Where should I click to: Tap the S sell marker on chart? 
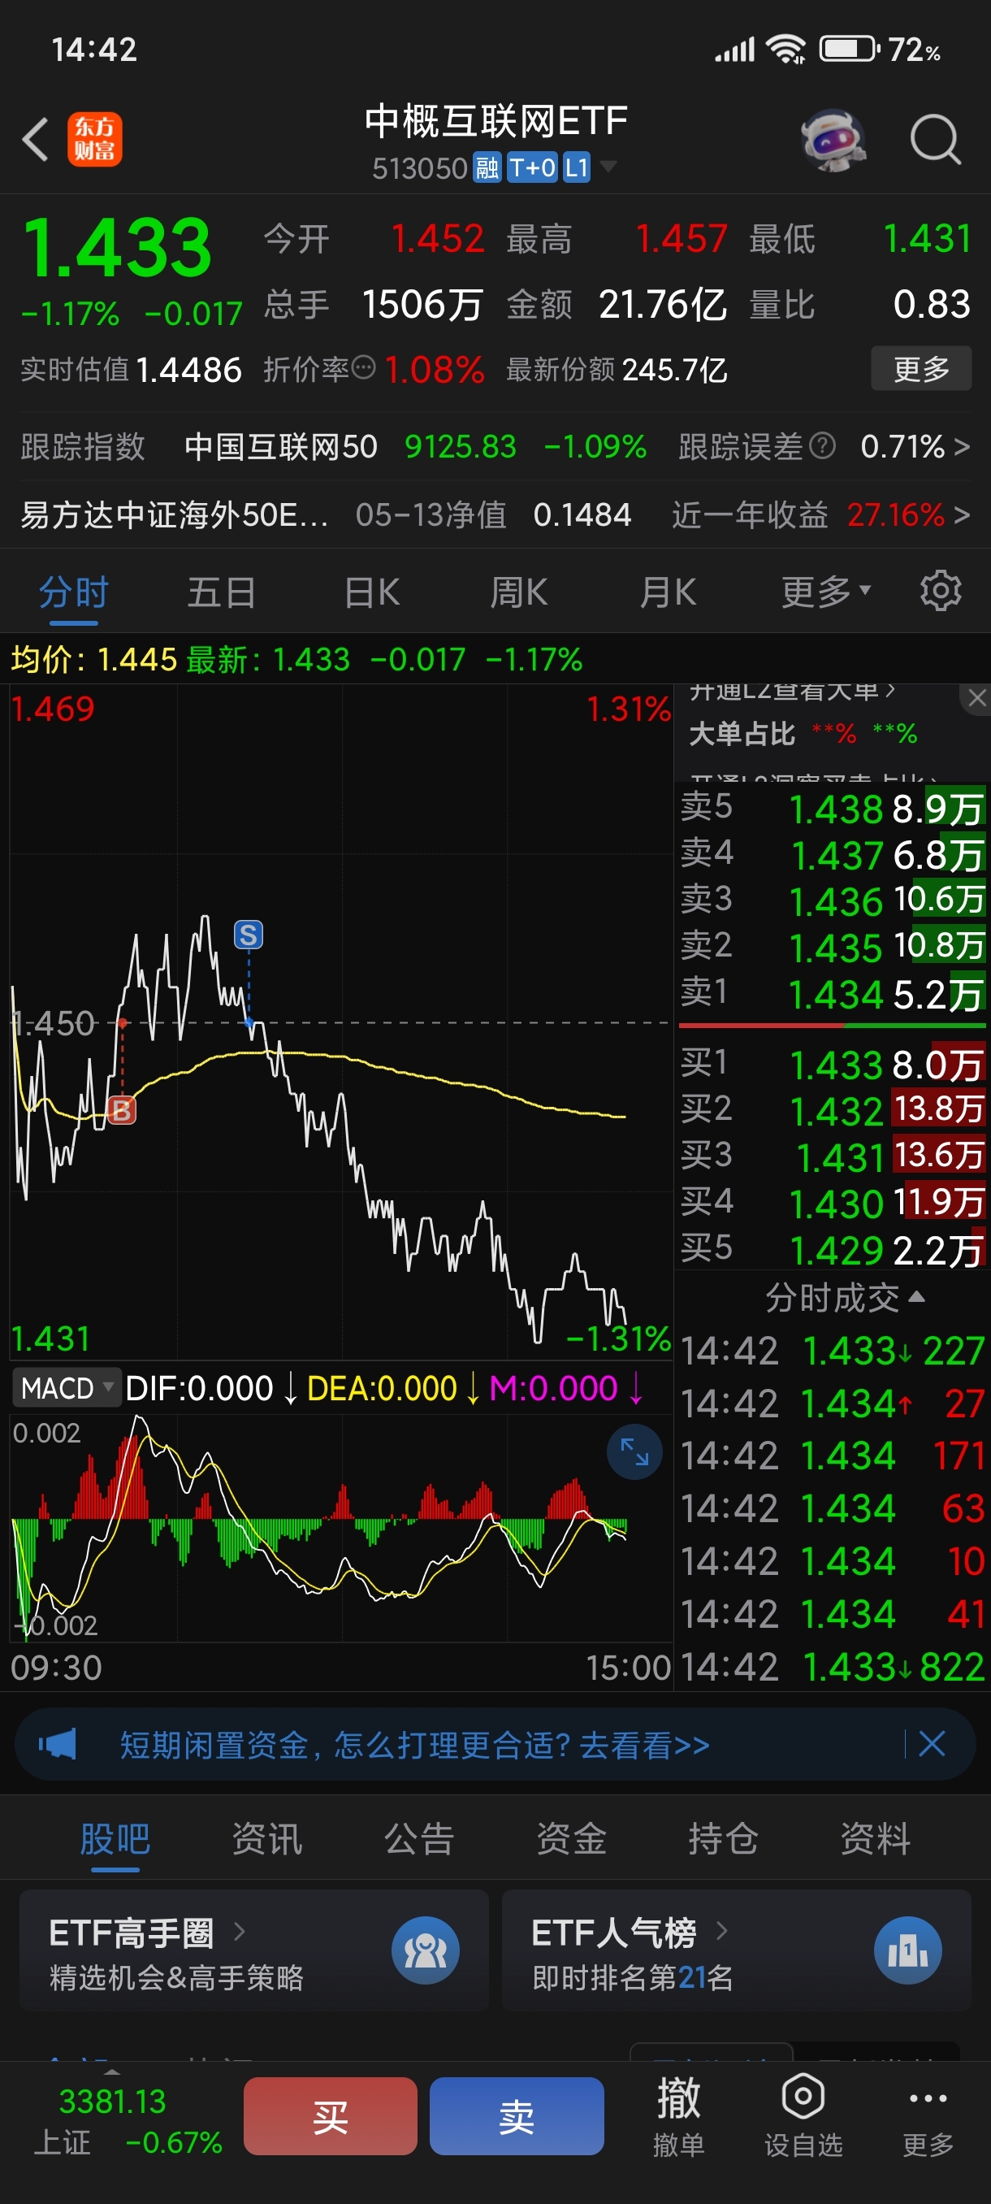coord(248,935)
